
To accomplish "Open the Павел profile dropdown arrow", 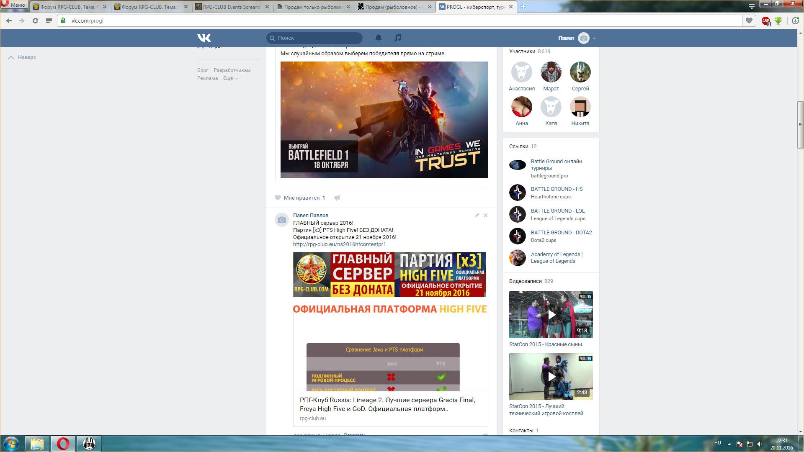I will pyautogui.click(x=594, y=38).
